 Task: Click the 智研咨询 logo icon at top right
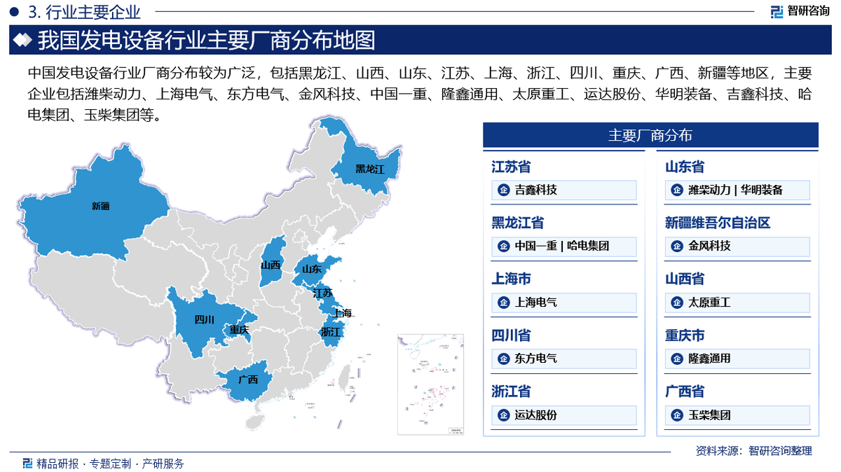(x=777, y=11)
